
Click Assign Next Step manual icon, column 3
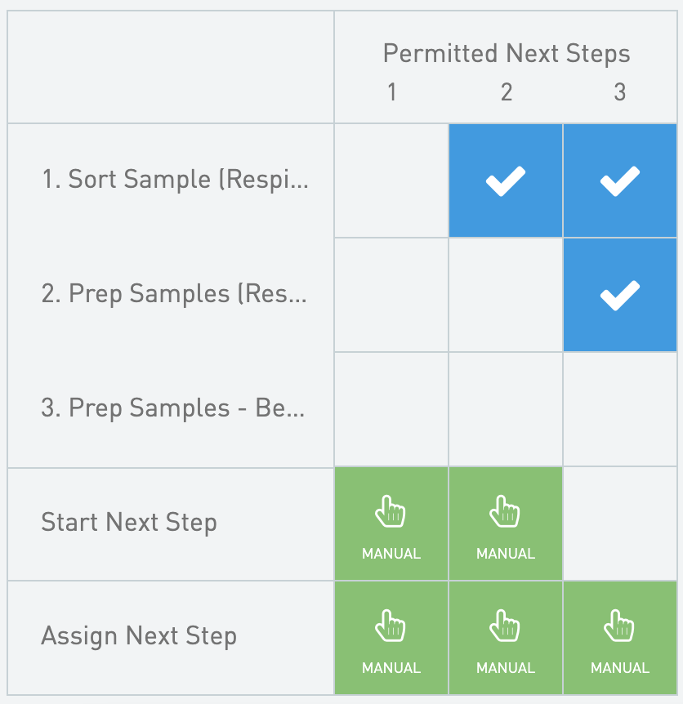point(620,638)
